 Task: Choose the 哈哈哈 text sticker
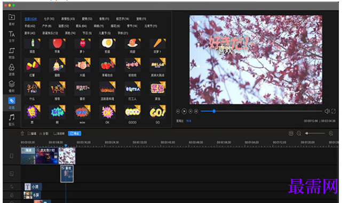coord(132,65)
